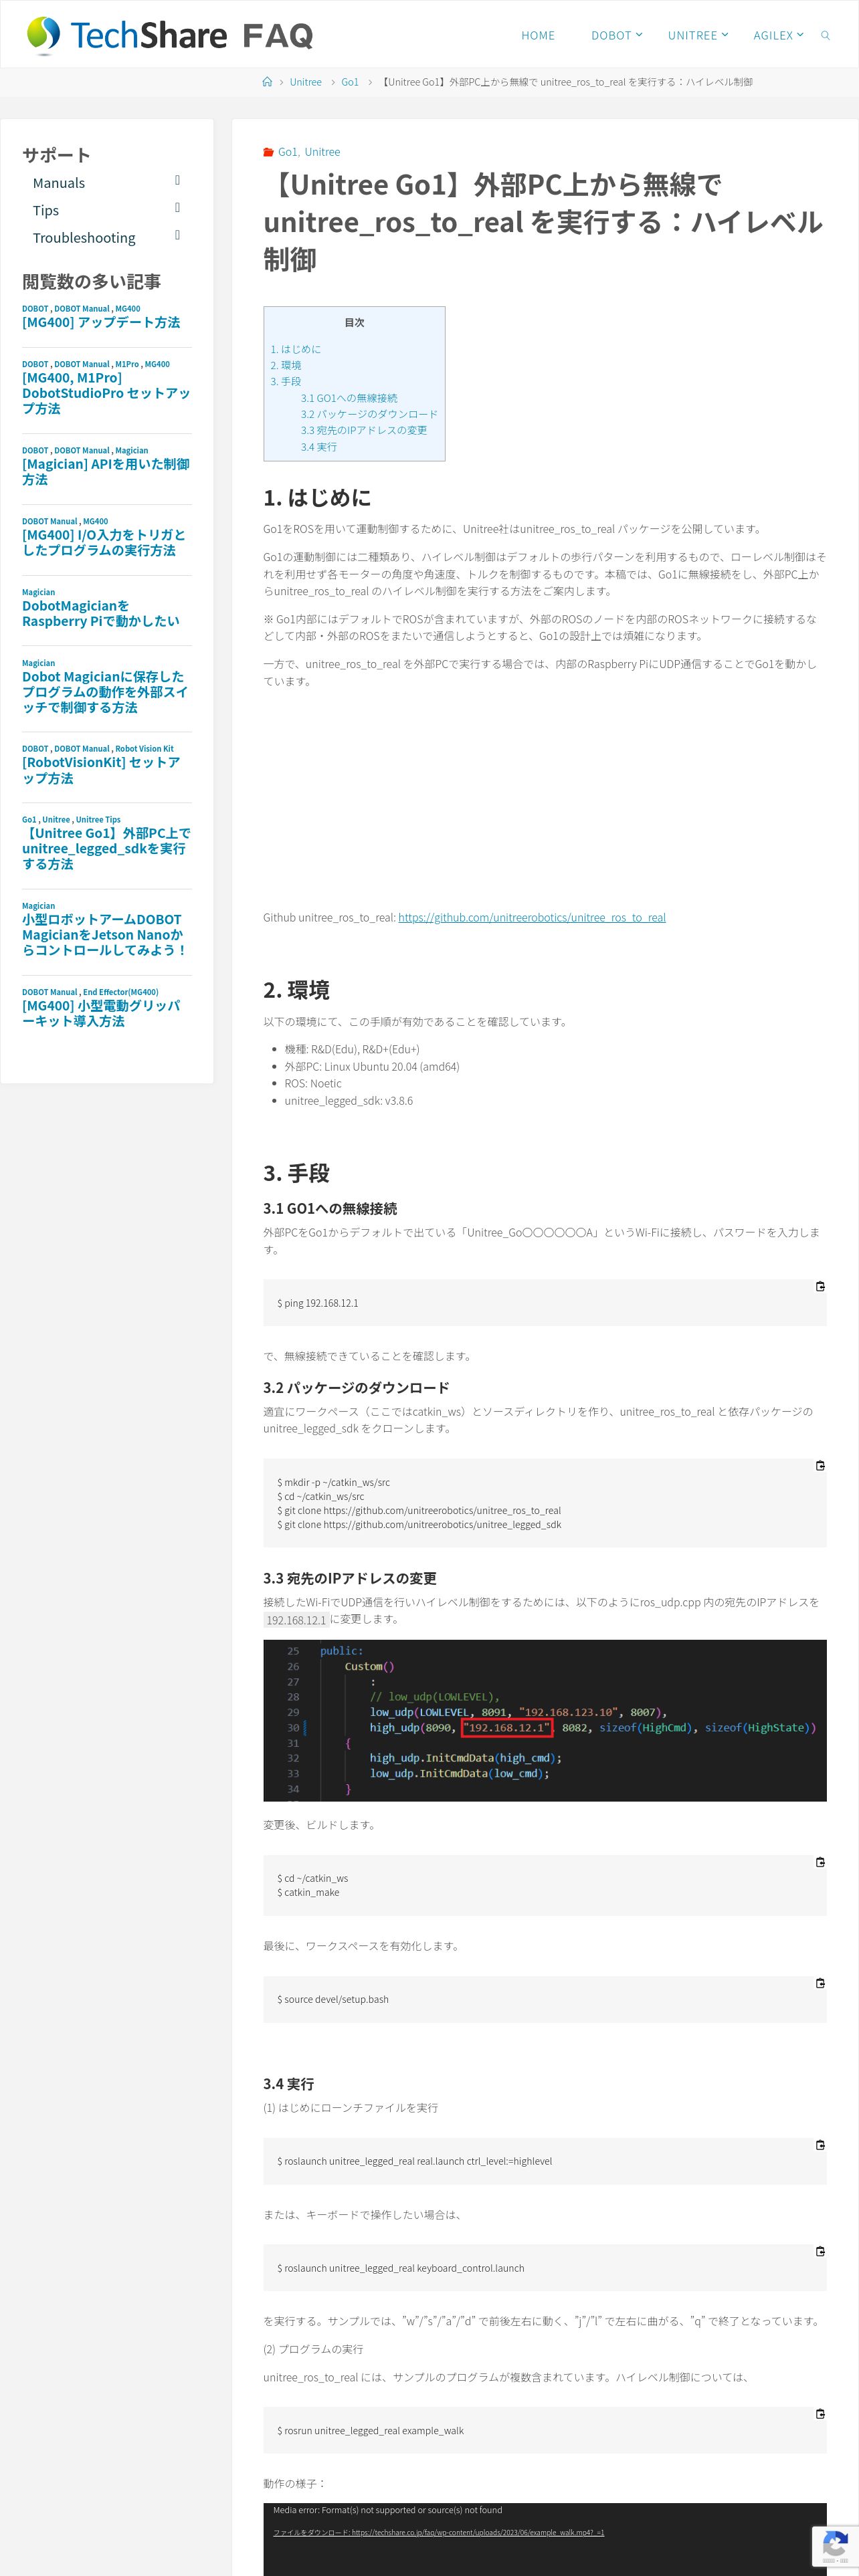
Task: Click the Troubleshooting sidebar label
Action: point(84,237)
